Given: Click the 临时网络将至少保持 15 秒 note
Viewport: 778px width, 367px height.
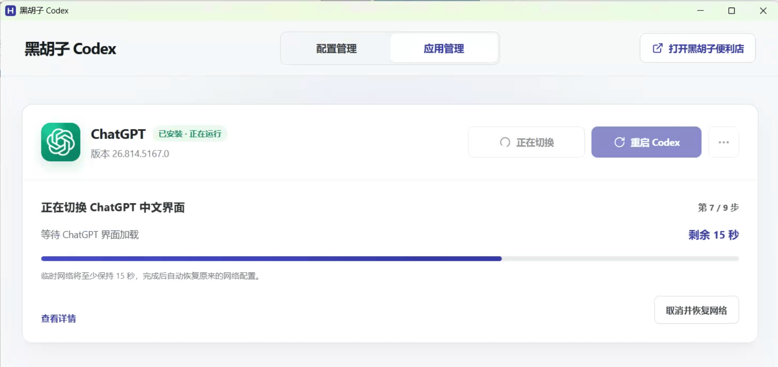Looking at the screenshot, I should [151, 276].
